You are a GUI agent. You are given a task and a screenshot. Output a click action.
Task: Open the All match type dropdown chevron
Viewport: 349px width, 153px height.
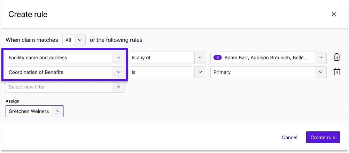pyautogui.click(x=80, y=40)
